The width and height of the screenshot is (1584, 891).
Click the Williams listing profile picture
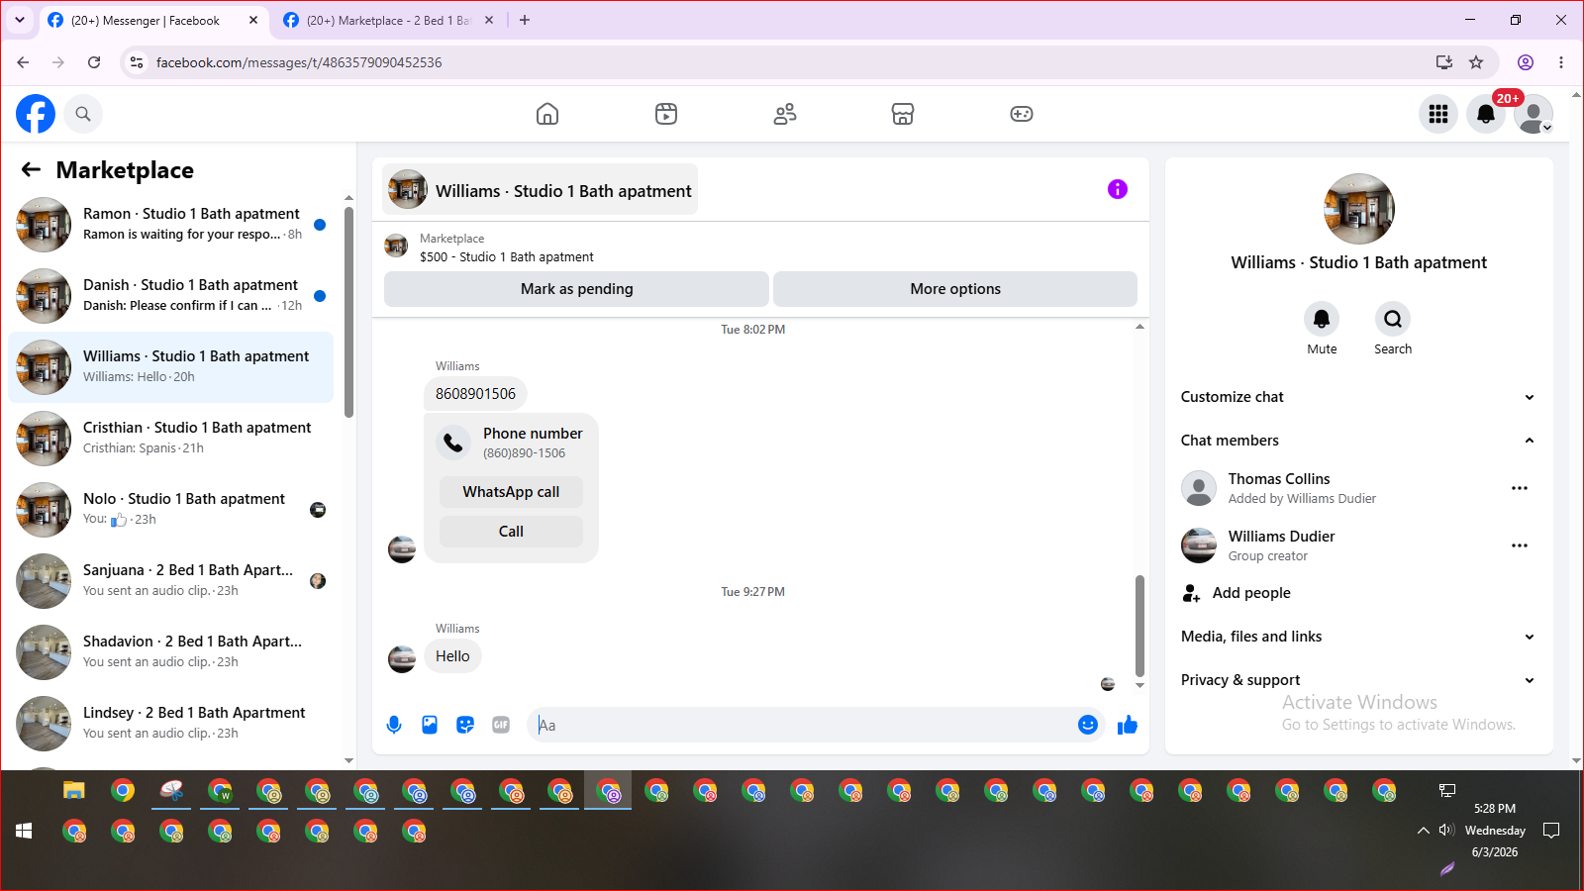(1359, 209)
